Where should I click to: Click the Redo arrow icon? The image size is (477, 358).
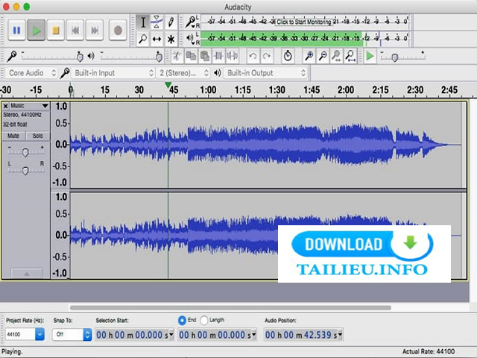pyautogui.click(x=267, y=56)
